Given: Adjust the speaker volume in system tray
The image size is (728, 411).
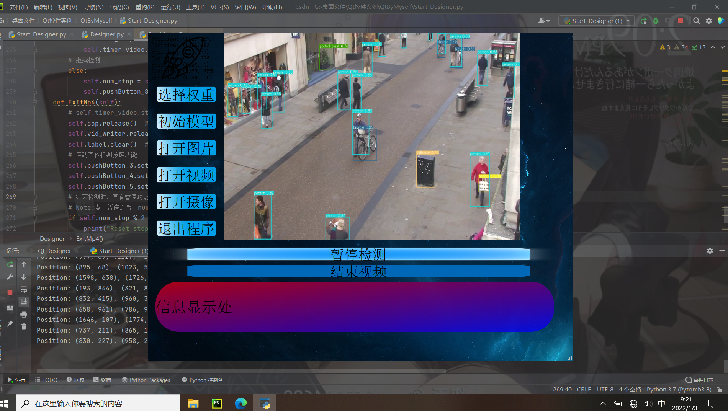Looking at the screenshot, I should coord(648,403).
